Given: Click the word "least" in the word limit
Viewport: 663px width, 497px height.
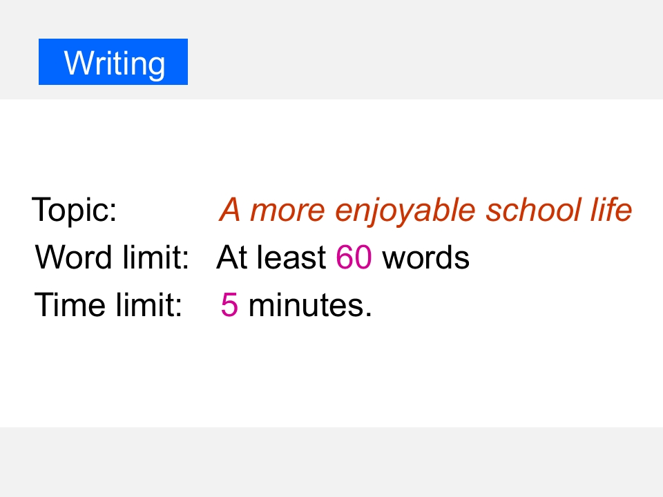Looking at the screenshot, I should pyautogui.click(x=293, y=257).
